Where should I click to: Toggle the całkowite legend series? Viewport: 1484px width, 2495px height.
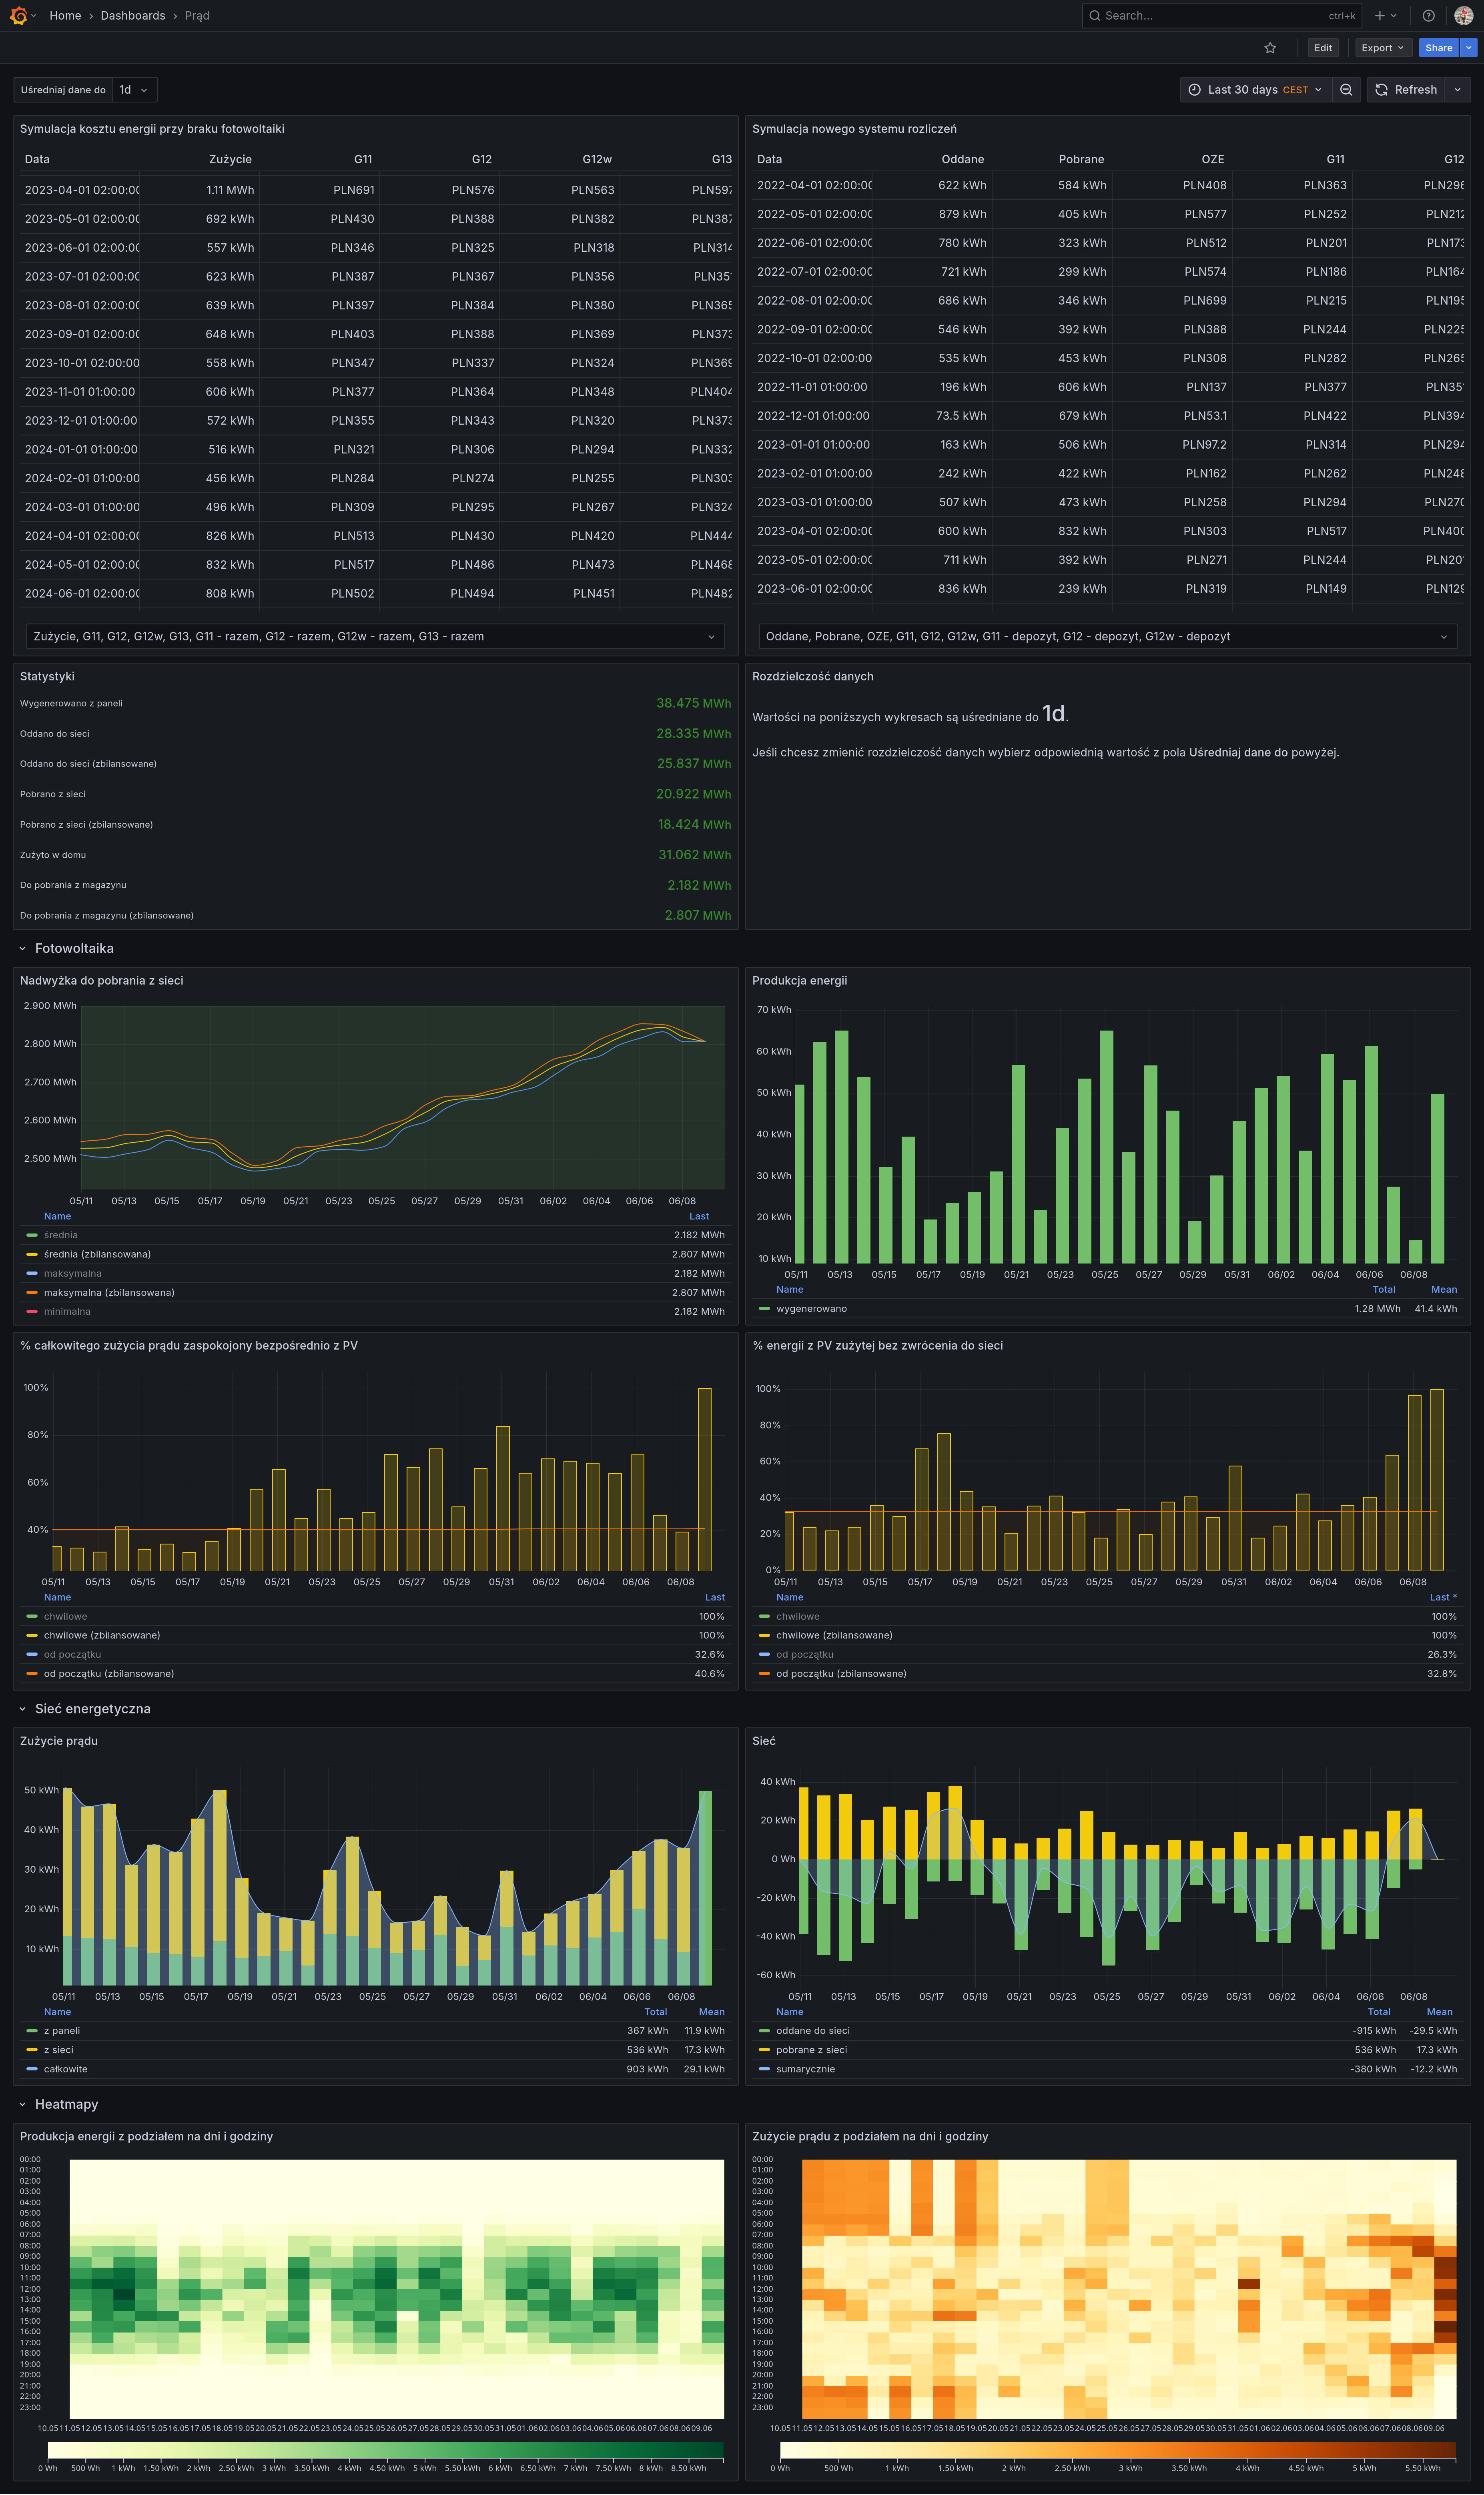pyautogui.click(x=66, y=2069)
